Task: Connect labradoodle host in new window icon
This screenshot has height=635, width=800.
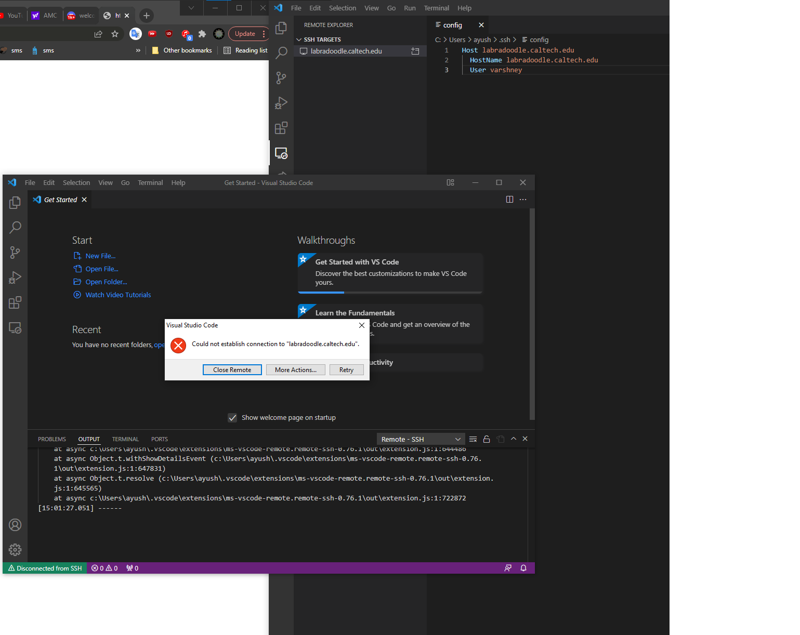Action: 415,51
